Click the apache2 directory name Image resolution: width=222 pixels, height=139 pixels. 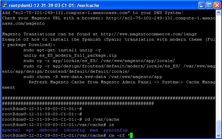[x=11, y=130]
